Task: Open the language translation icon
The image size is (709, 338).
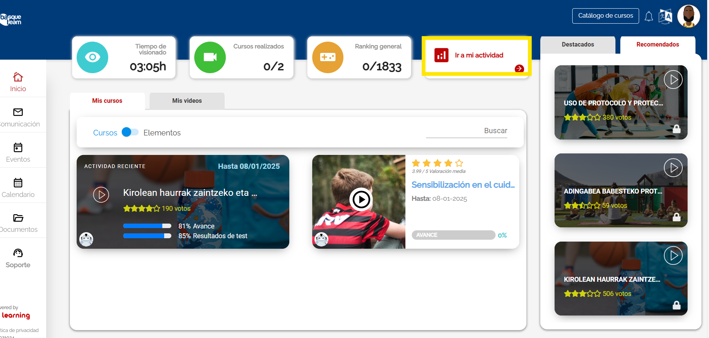Action: coord(665,16)
